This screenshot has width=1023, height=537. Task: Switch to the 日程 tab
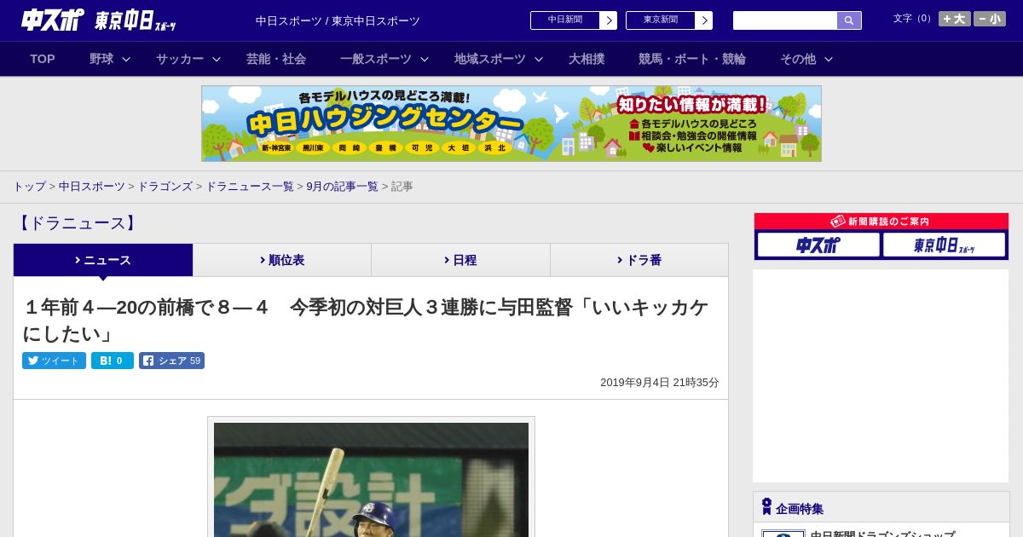460,260
